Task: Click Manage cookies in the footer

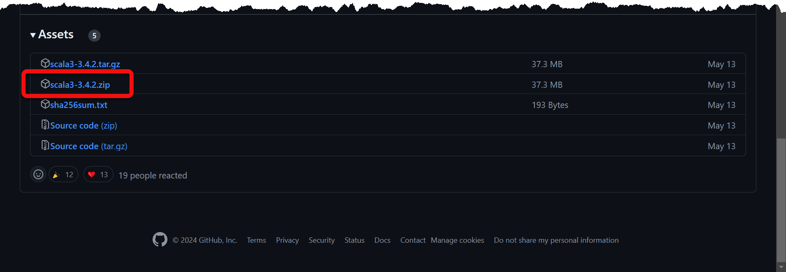Action: pyautogui.click(x=457, y=240)
